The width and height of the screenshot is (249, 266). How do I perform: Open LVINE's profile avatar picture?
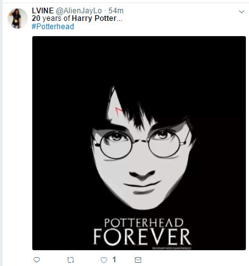pos(18,18)
